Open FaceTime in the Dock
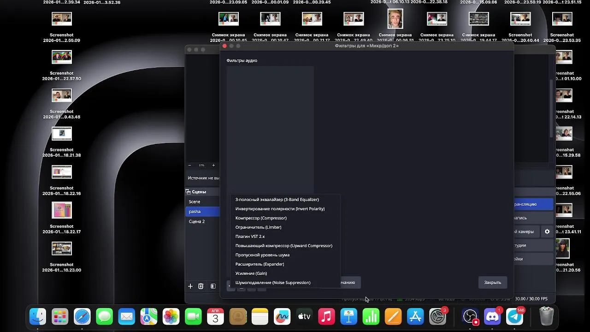Image resolution: width=590 pixels, height=332 pixels. tap(193, 316)
